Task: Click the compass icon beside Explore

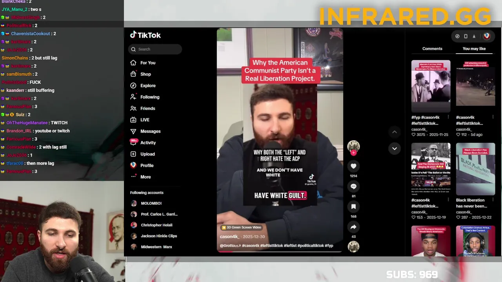Action: (x=133, y=85)
